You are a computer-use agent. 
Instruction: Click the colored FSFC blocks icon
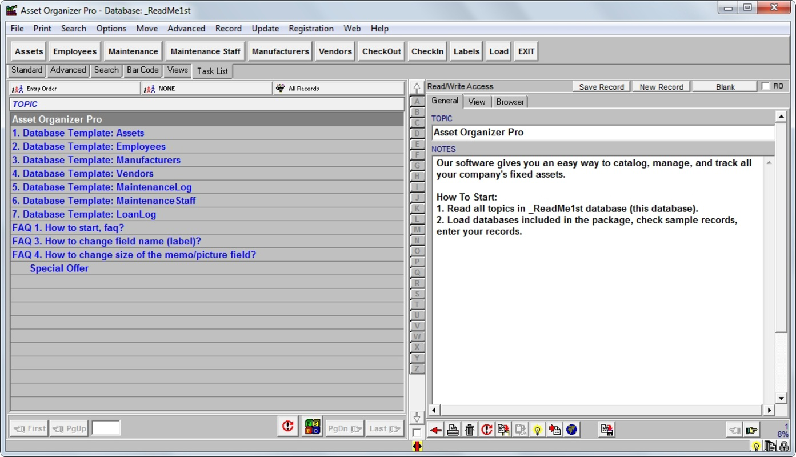312,426
